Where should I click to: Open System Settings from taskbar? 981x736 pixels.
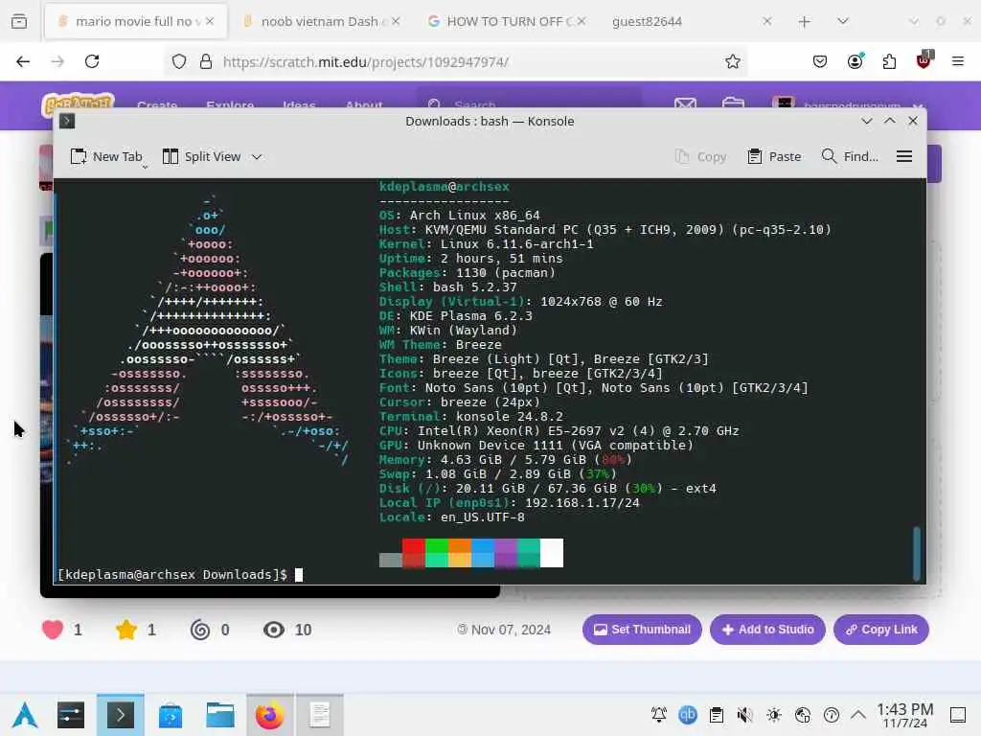point(71,715)
